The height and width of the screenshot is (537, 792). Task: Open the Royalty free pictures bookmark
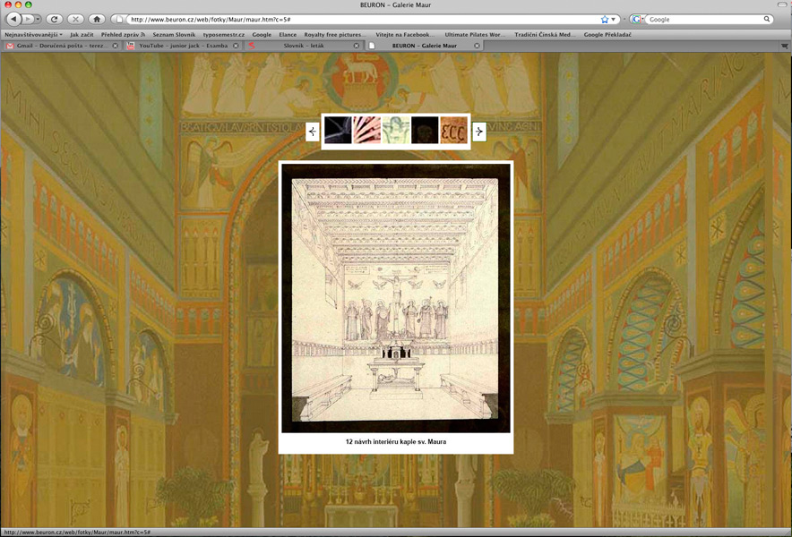pyautogui.click(x=335, y=35)
